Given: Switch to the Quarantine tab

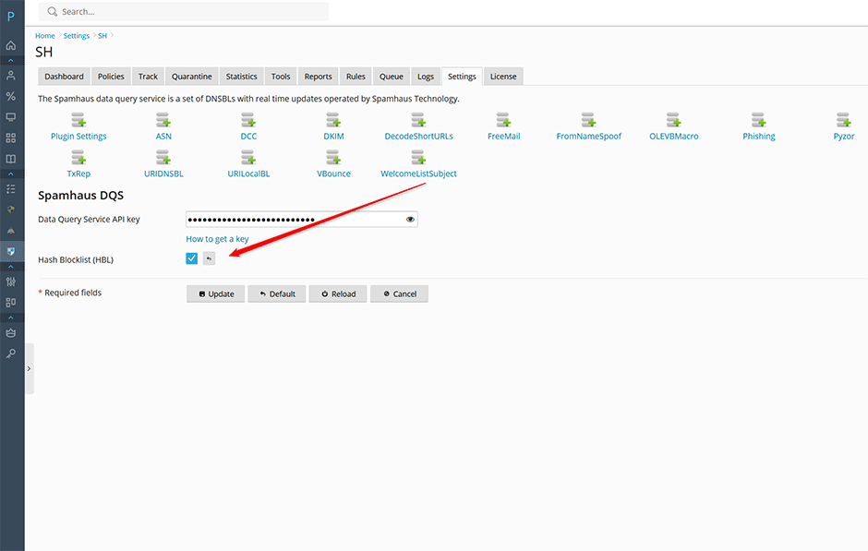Looking at the screenshot, I should [191, 77].
